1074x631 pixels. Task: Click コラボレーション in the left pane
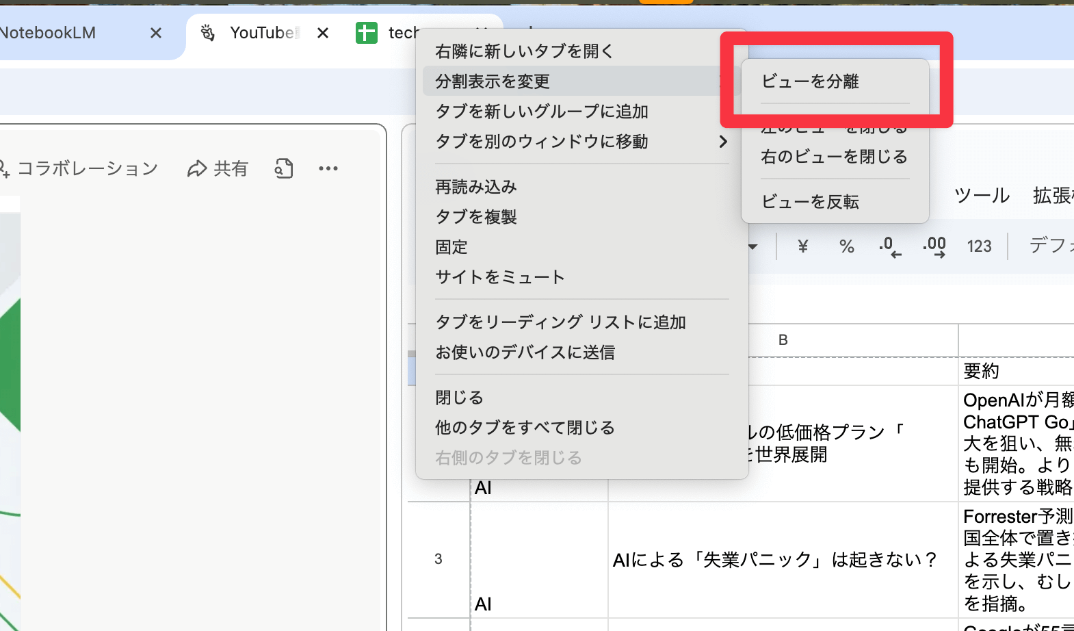79,168
